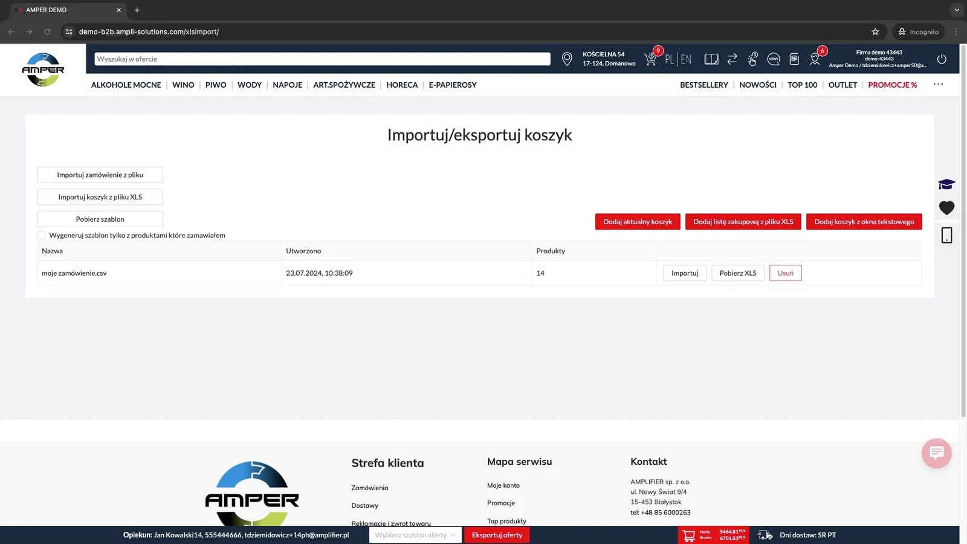Click the graduation cap icon on sidebar
The height and width of the screenshot is (544, 967).
(x=946, y=184)
